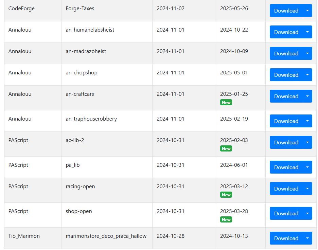
Task: Open download dropdown for ac-lib-2
Action: click(x=307, y=142)
